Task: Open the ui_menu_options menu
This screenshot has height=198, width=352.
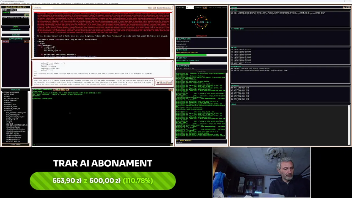Action: tap(89, 3)
